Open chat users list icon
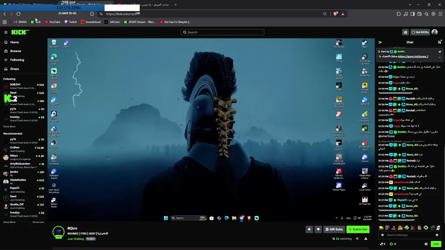This screenshot has width=445, height=250. 439,42
